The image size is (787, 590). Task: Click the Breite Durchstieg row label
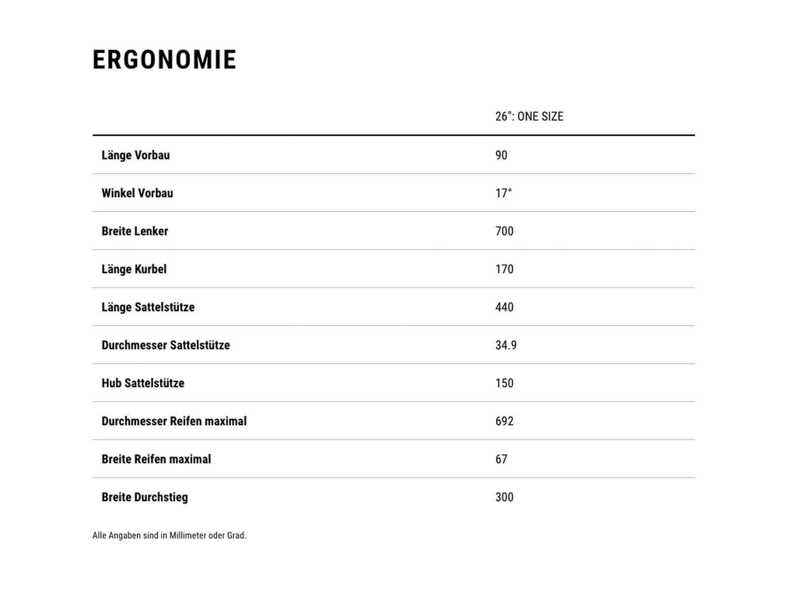(145, 497)
